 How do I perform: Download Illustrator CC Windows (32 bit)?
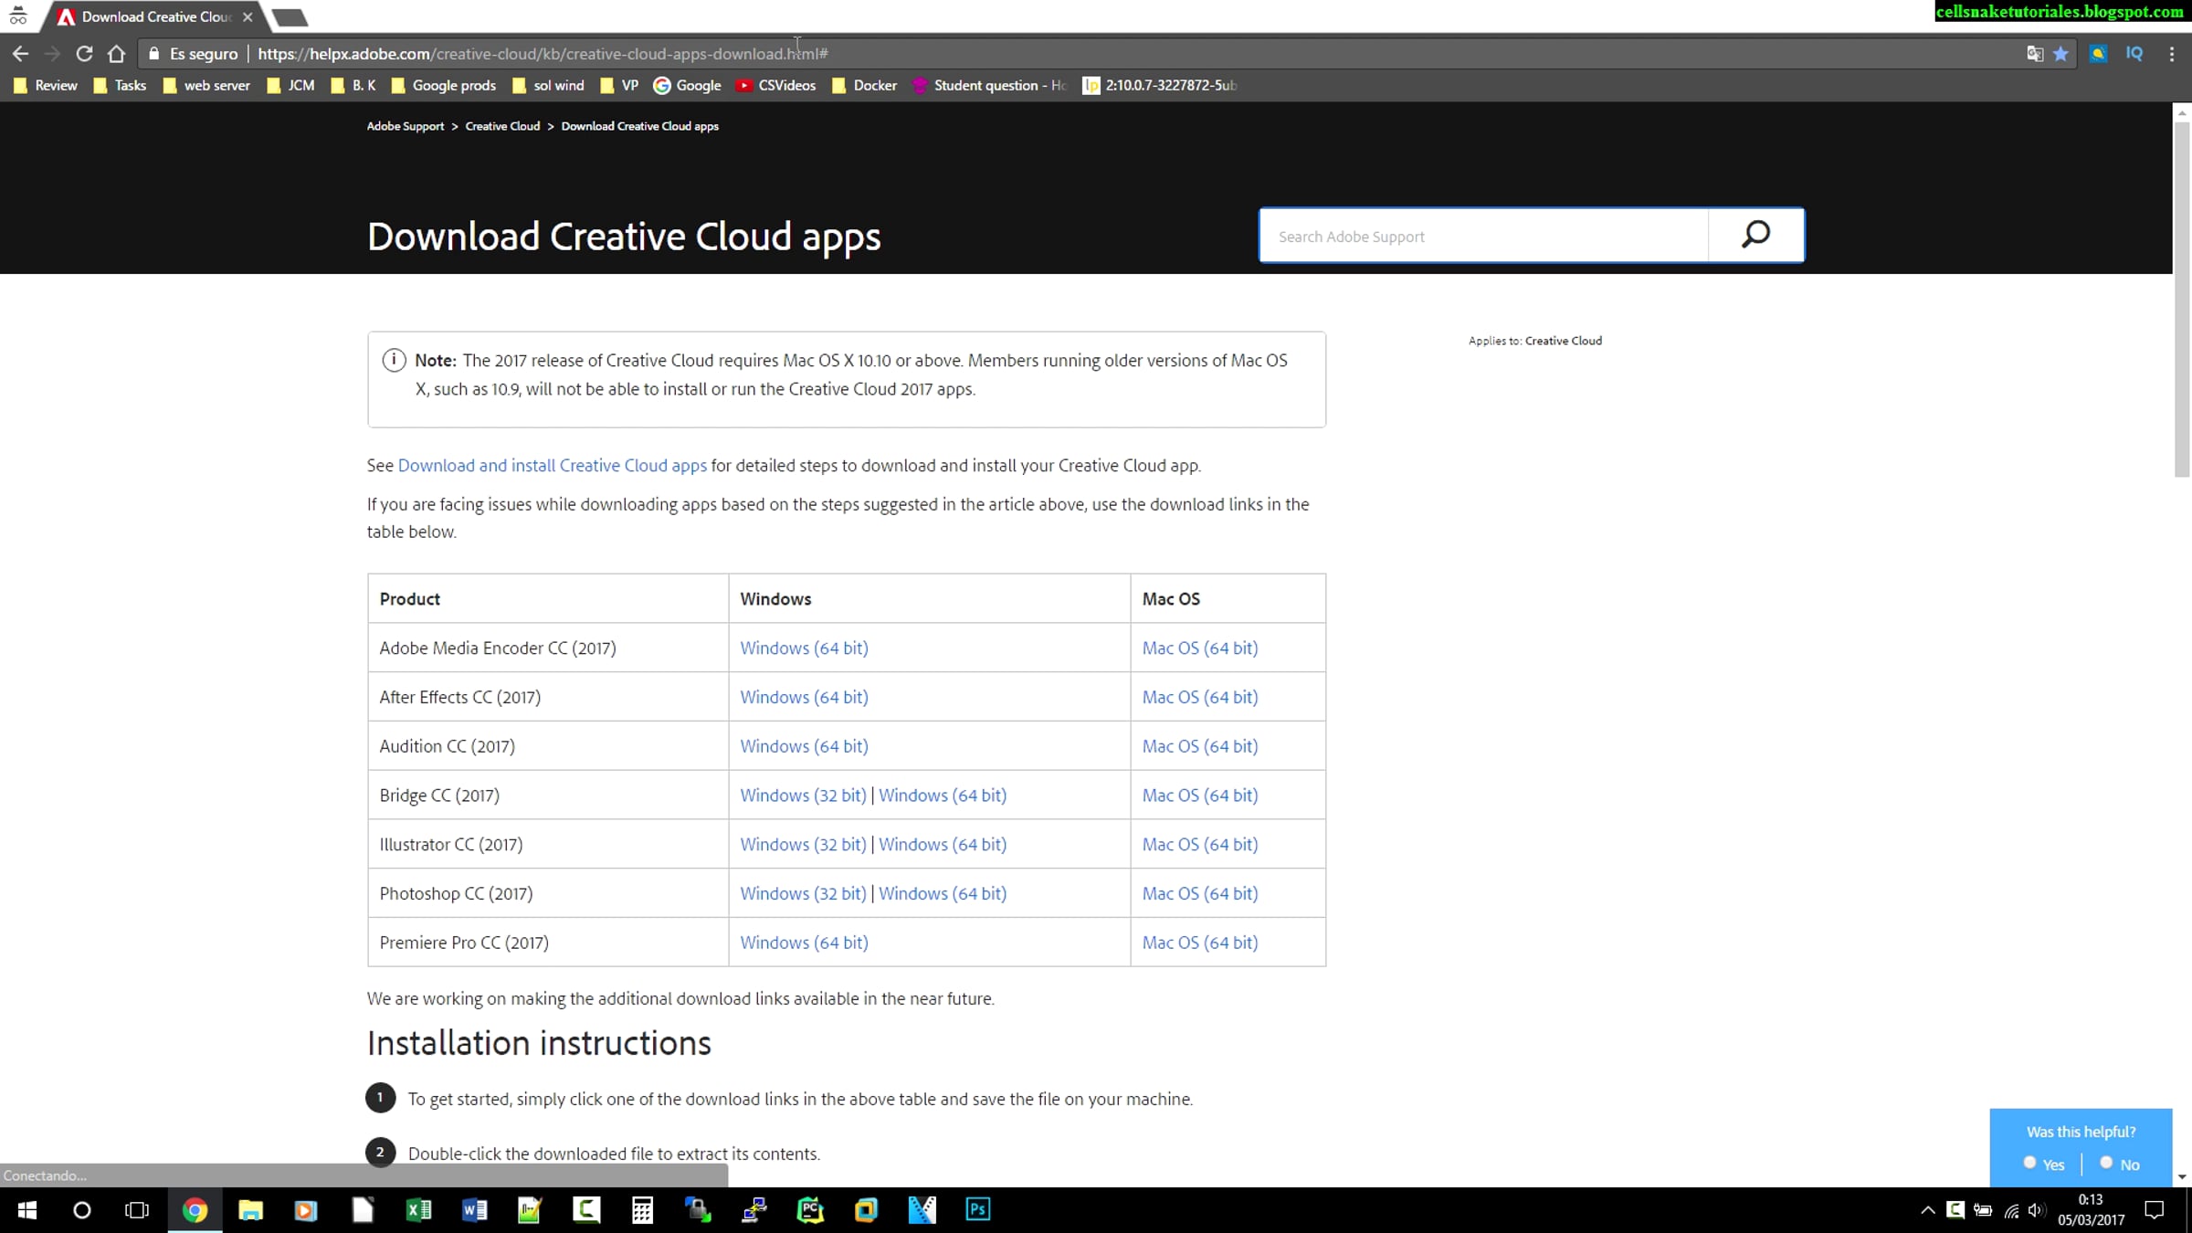tap(803, 844)
